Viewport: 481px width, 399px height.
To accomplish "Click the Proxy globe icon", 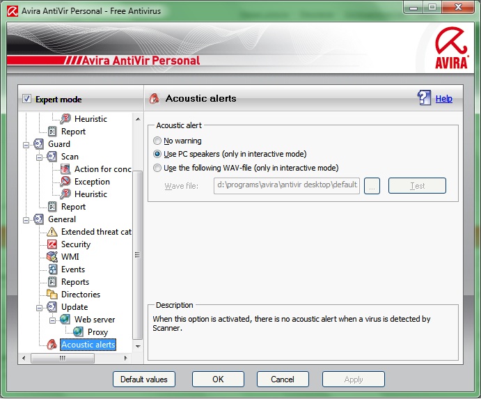I will 78,331.
